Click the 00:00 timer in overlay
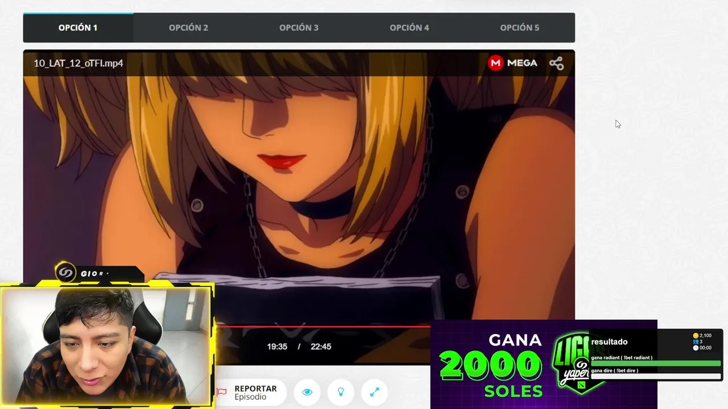The width and height of the screenshot is (728, 409). tap(702, 348)
